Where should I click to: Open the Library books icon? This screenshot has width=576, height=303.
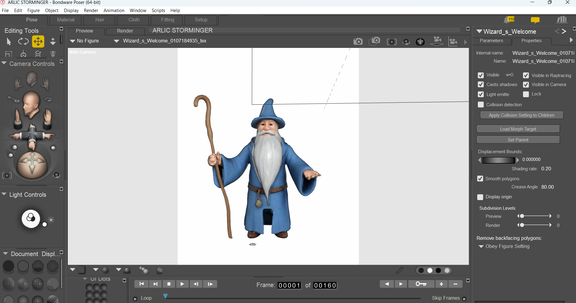(562, 20)
